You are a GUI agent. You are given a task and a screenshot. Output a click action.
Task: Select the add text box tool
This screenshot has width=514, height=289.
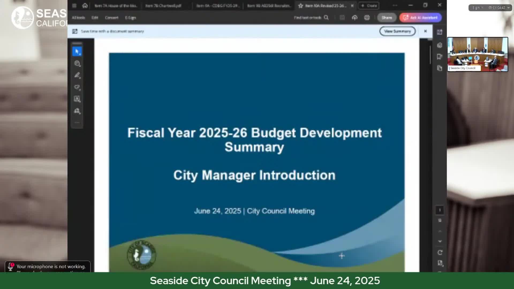click(77, 99)
